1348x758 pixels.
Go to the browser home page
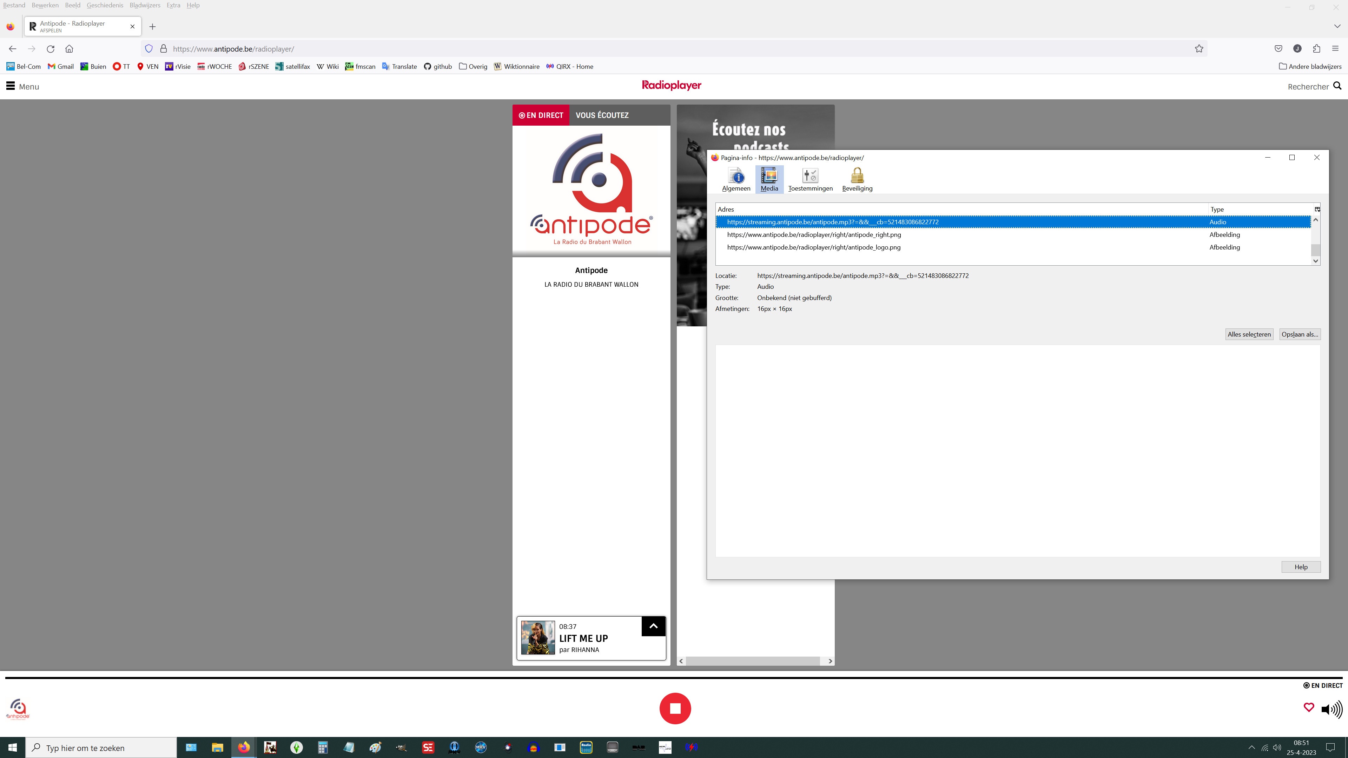click(x=69, y=49)
